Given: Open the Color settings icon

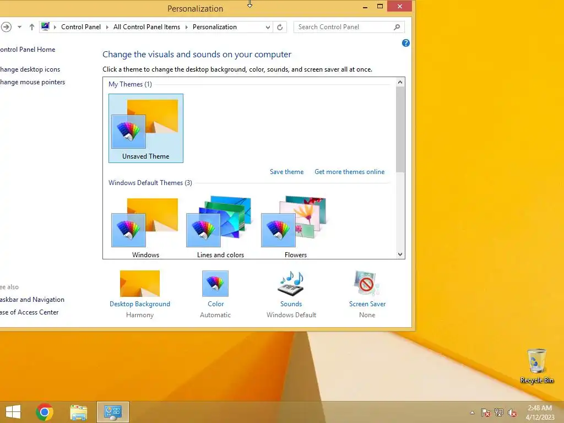Looking at the screenshot, I should (215, 284).
